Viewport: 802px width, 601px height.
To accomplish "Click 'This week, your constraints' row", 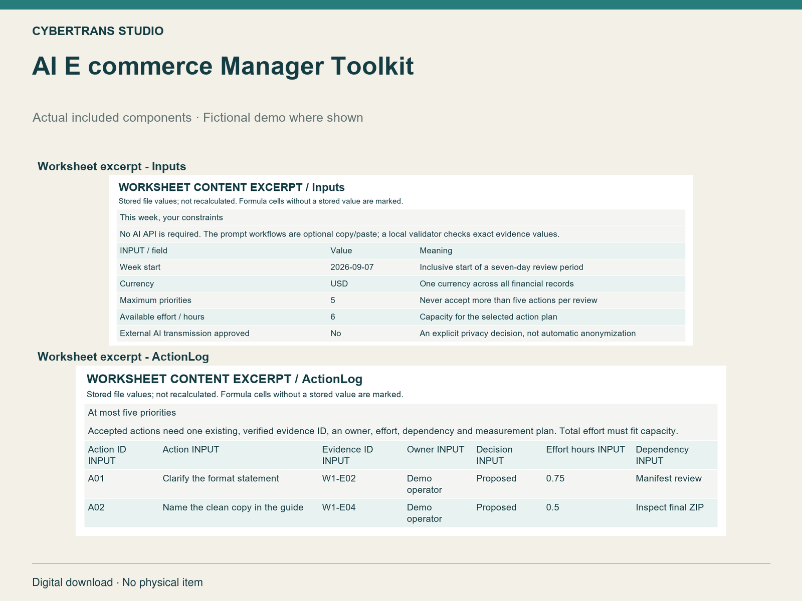I will (400, 217).
